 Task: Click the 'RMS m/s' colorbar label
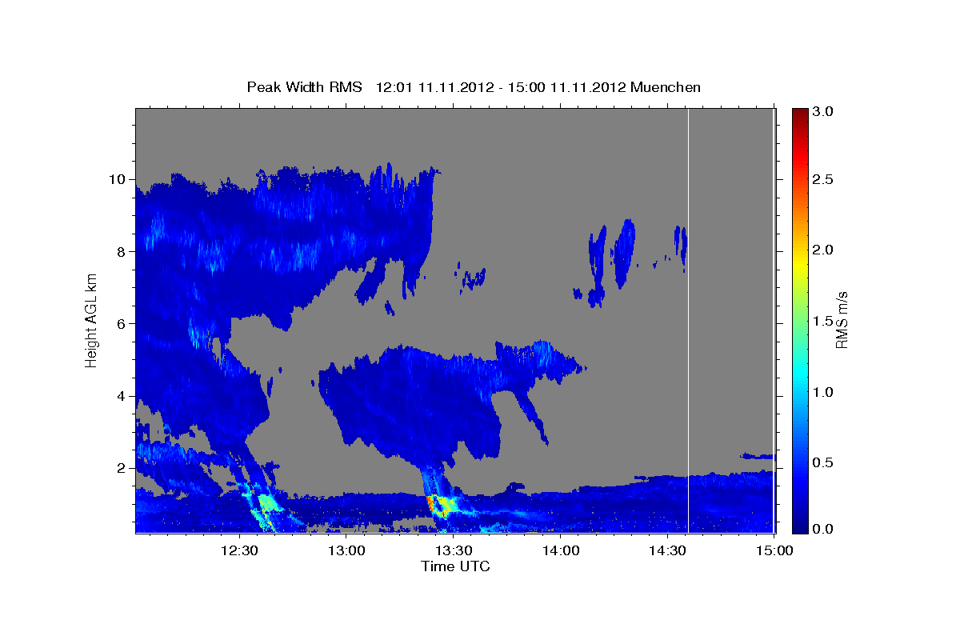tap(842, 321)
